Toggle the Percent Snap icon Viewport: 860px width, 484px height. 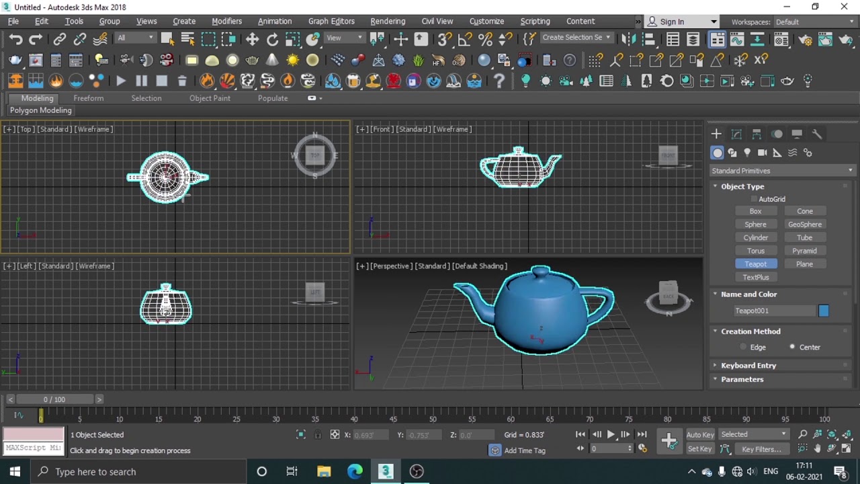485,40
